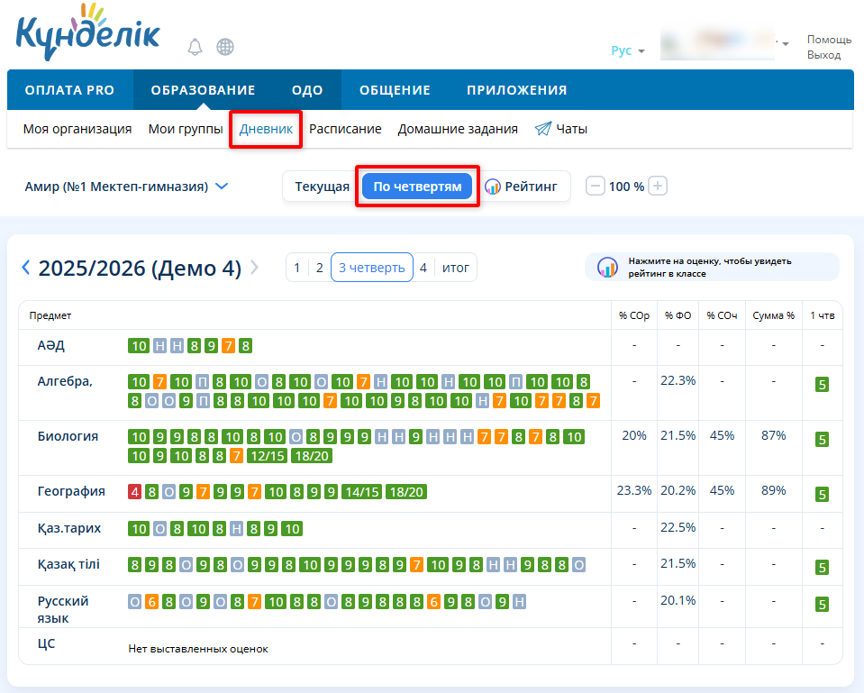Screen dimensions: 864x693
Task: Expand the student selector Амир dropdown
Action: coord(127,187)
